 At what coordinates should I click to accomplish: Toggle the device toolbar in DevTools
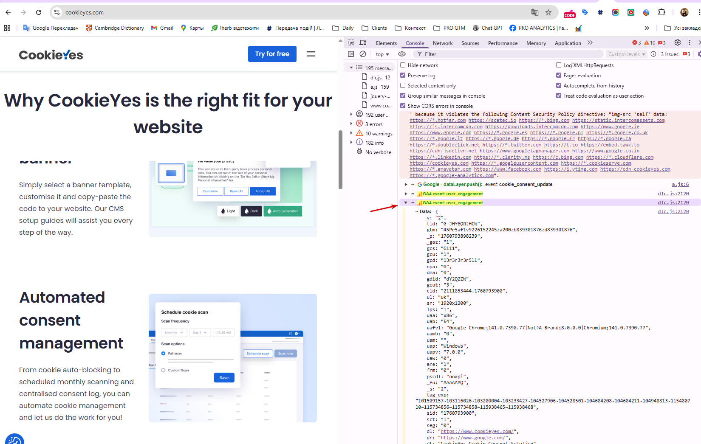[363, 43]
